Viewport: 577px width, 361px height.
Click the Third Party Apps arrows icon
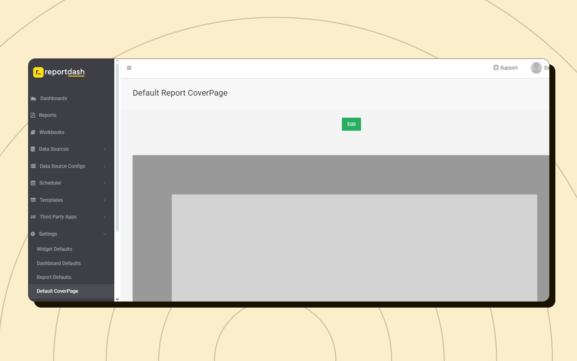33,217
